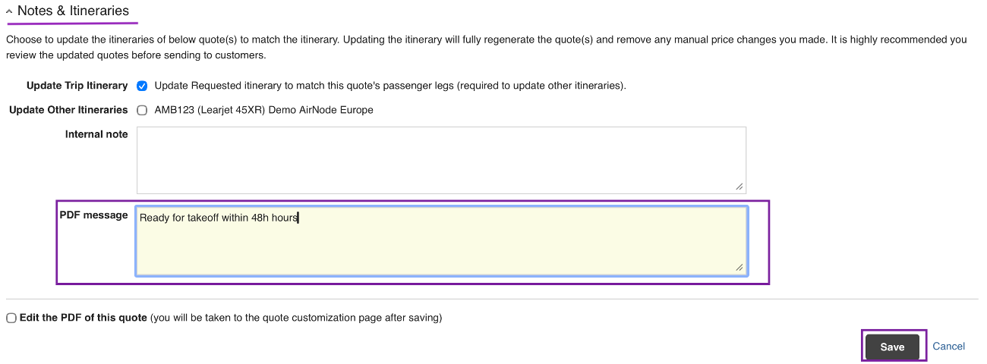Click the Update Trip Itinerary label

coord(77,86)
